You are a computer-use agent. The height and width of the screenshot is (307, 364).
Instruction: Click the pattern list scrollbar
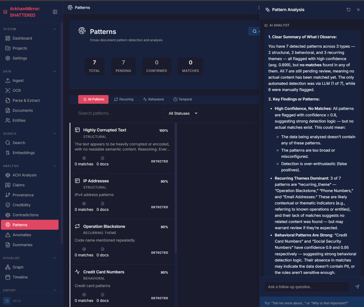[x=176, y=188]
